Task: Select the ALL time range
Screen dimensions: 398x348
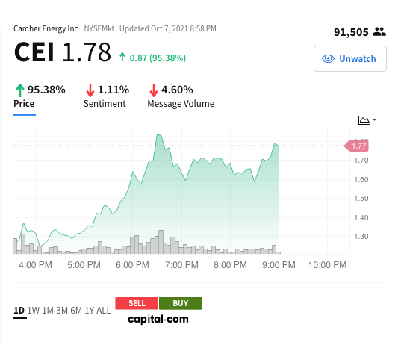Action: click(104, 311)
